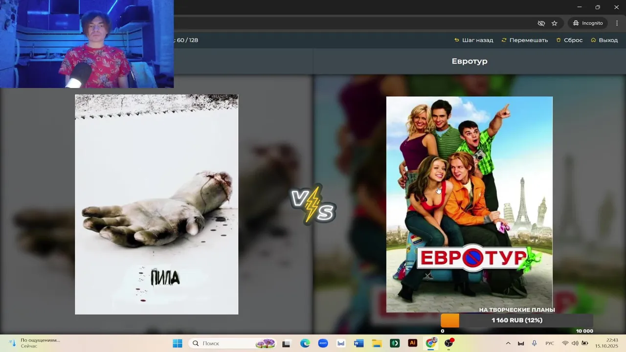Click the taskbar Поиск search field
The height and width of the screenshot is (352, 626).
pyautogui.click(x=232, y=343)
